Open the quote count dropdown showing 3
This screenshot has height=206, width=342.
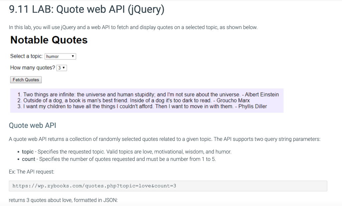(61, 67)
